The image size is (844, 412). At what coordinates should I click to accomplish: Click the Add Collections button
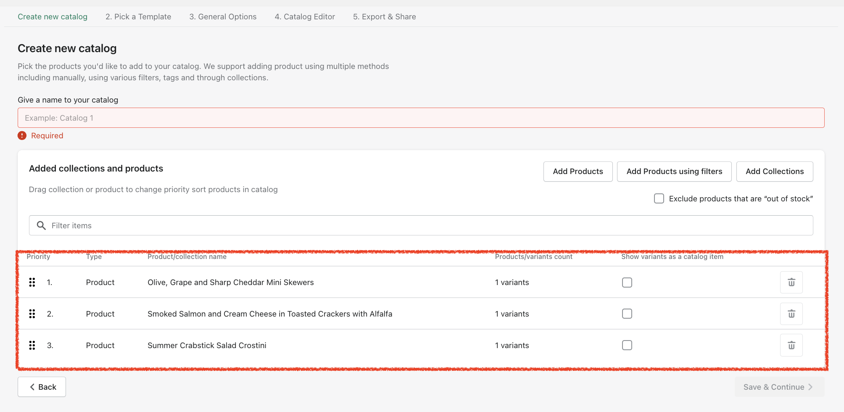(774, 172)
